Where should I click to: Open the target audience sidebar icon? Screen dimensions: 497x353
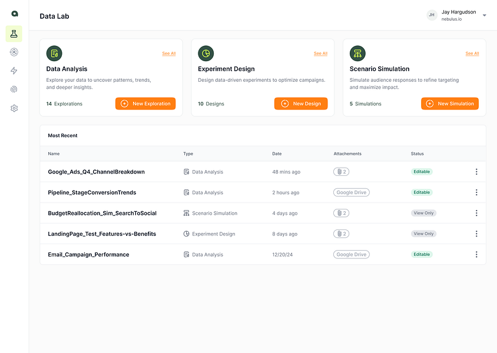[14, 52]
